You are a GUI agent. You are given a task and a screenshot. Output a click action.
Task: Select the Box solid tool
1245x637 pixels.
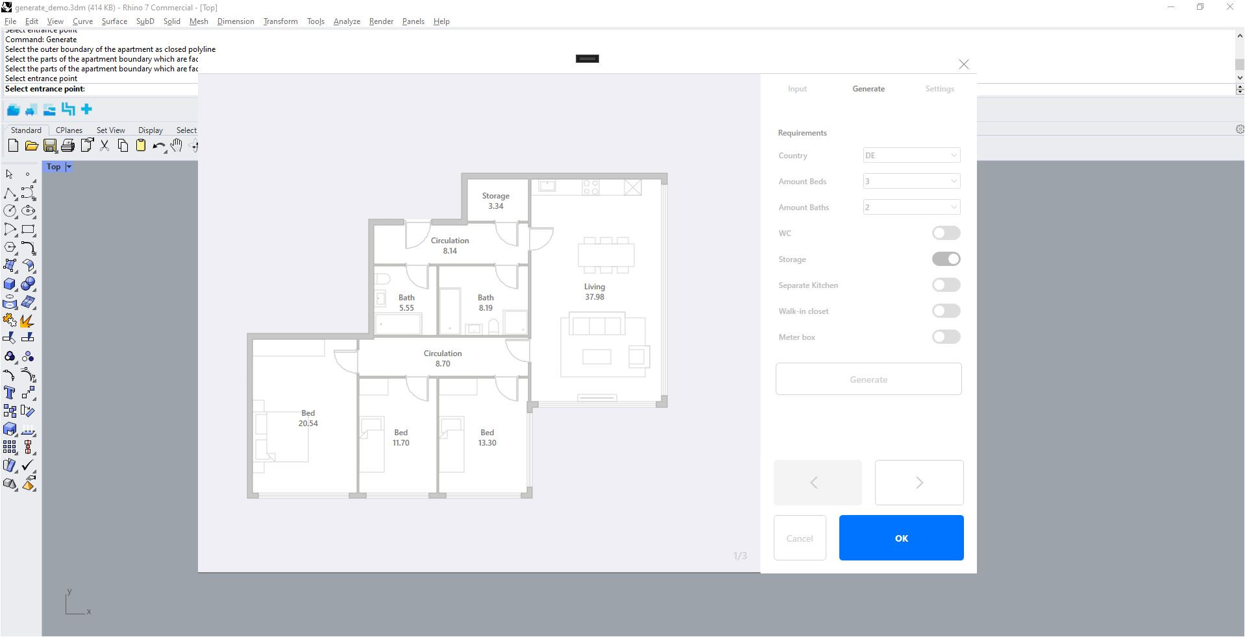[x=10, y=284]
